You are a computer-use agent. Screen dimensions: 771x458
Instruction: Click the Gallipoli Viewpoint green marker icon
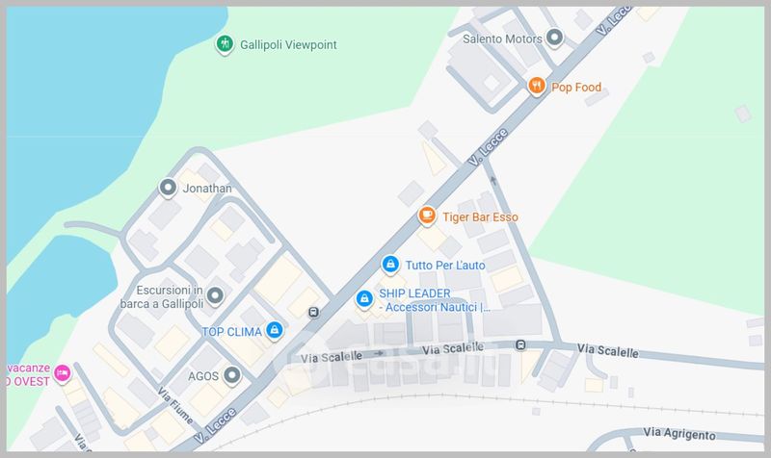click(225, 44)
